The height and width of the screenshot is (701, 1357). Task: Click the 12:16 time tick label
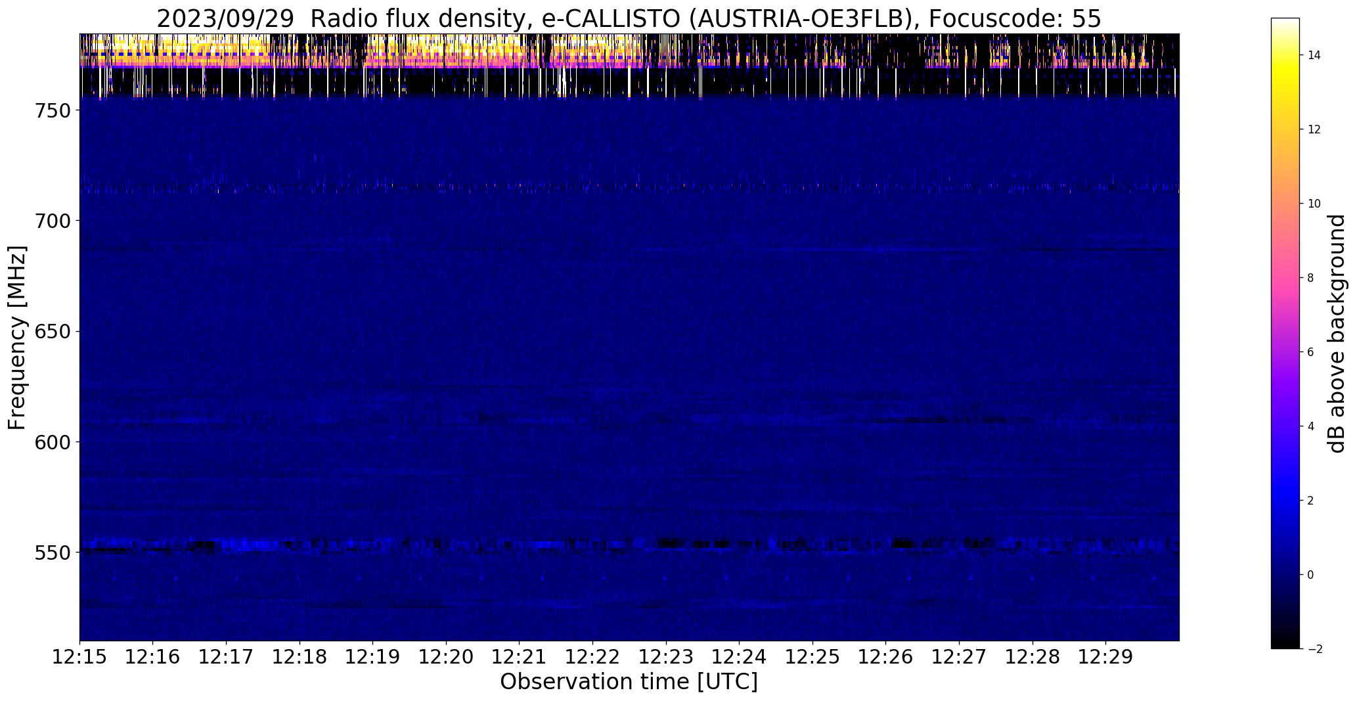pos(153,657)
